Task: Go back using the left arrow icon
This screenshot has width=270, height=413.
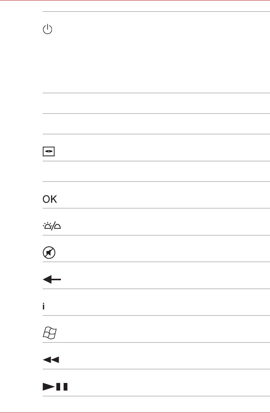Action: coord(51,280)
